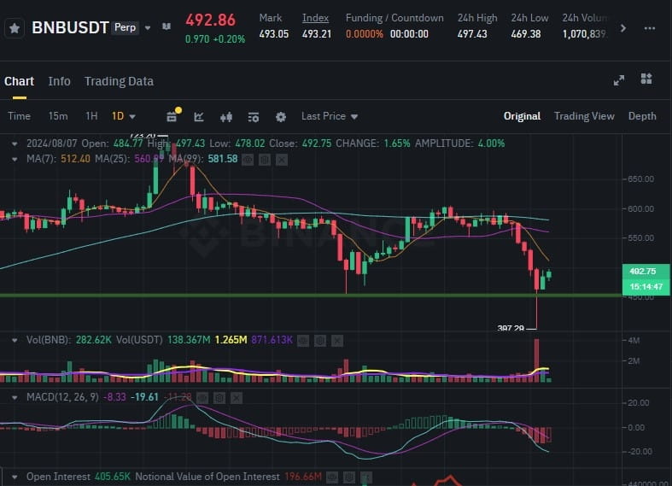Screen dimensions: 672x486
Task: Open chart settings with the gear icon
Action: coord(281,117)
